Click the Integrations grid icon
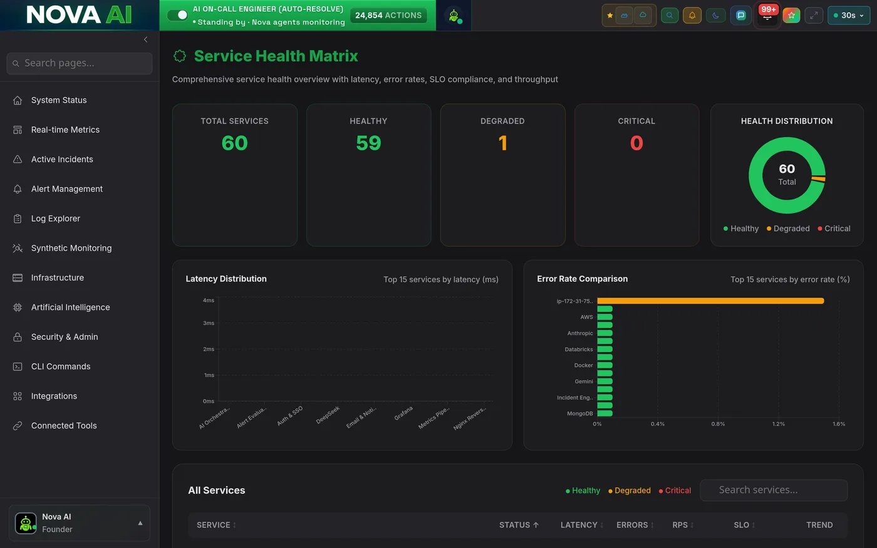The height and width of the screenshot is (548, 877). click(18, 396)
